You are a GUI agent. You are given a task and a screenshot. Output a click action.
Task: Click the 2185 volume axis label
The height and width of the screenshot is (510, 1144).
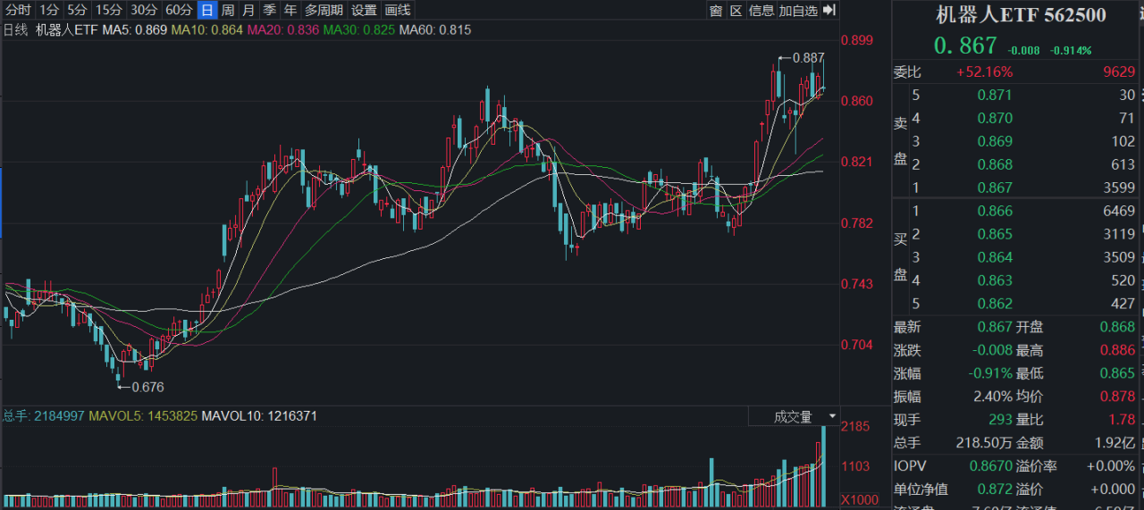(856, 427)
